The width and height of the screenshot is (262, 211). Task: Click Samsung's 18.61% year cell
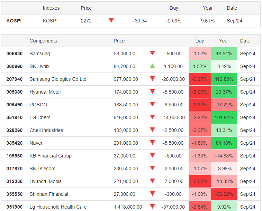pyautogui.click(x=224, y=54)
